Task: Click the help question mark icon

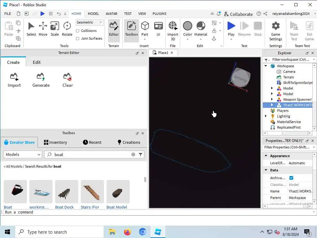Action: click(x=258, y=14)
